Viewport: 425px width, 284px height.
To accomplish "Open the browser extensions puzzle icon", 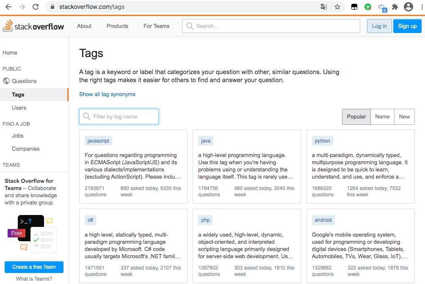I will [x=395, y=7].
